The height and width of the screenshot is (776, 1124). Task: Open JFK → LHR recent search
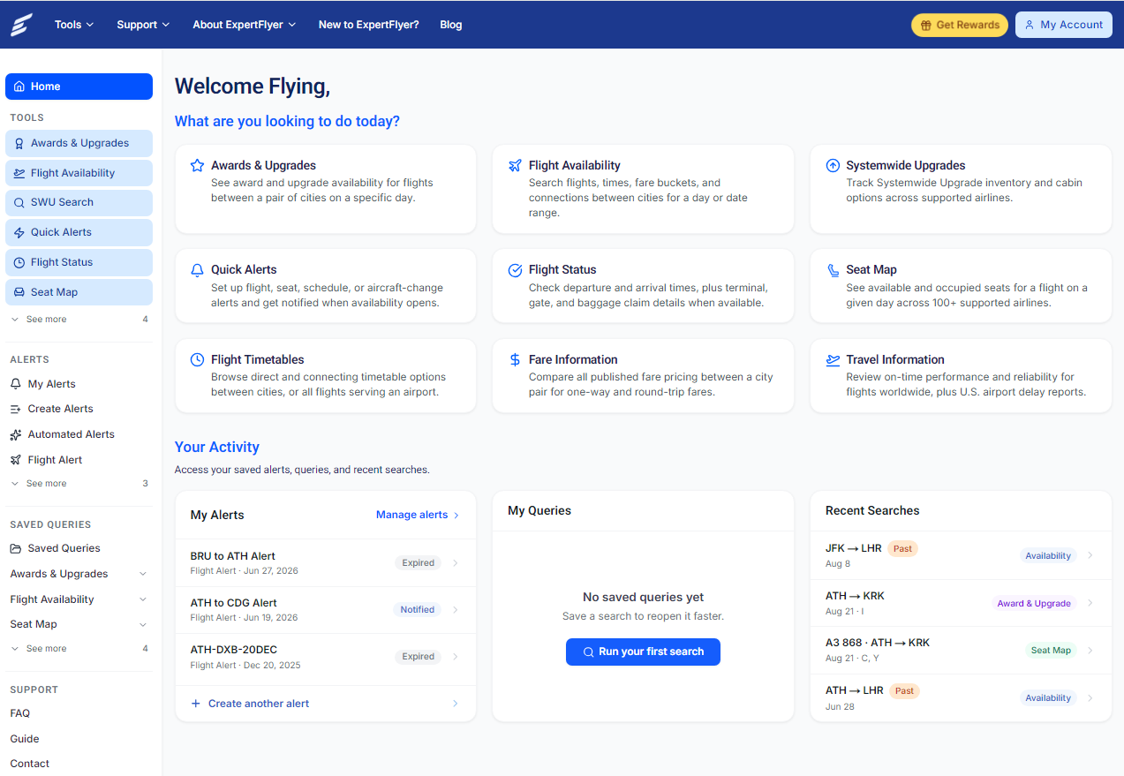[x=961, y=555]
